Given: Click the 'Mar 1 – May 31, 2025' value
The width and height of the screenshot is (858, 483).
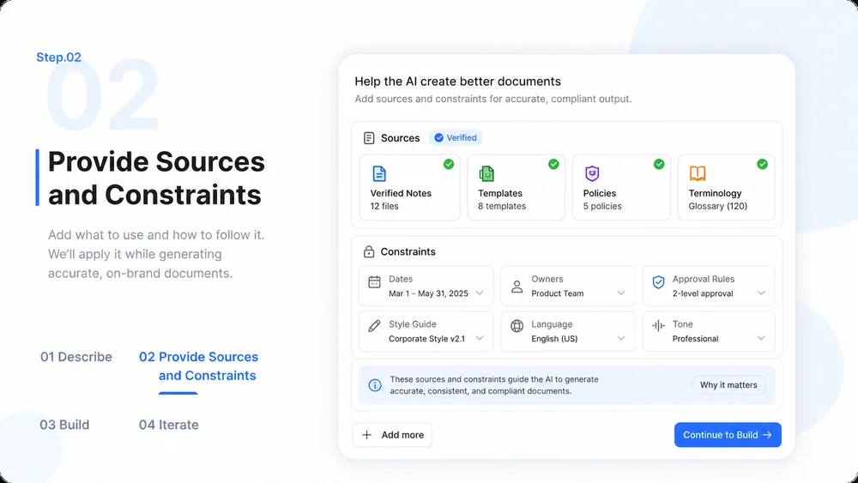Looking at the screenshot, I should pyautogui.click(x=428, y=293).
